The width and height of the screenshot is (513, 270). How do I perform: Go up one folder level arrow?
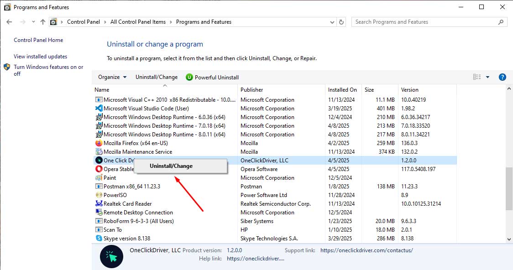tap(43, 22)
